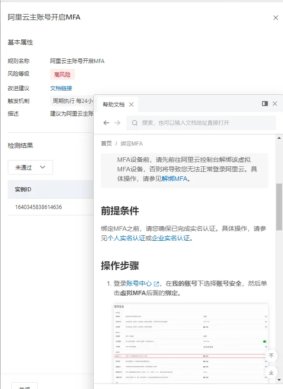
Task: Click the partially visible close button at bottom
Action: pyautogui.click(x=24, y=386)
